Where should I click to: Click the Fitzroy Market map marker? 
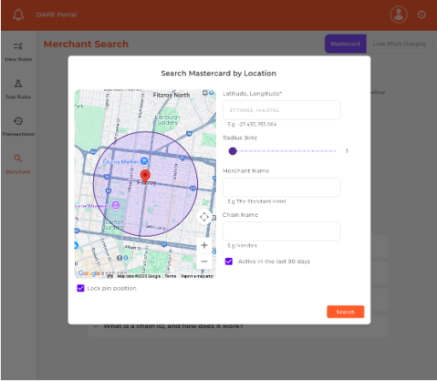(144, 161)
